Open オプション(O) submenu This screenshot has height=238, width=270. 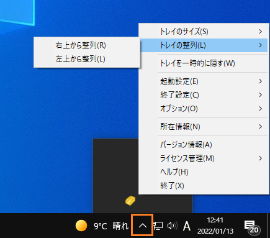coord(204,109)
